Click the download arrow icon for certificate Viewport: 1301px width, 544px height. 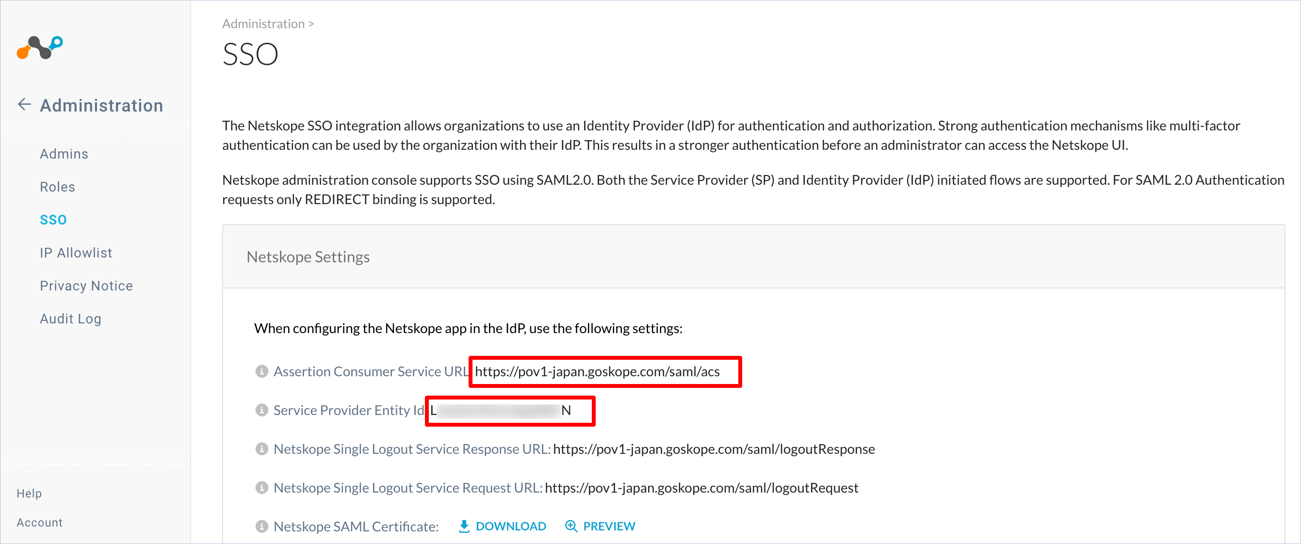[x=464, y=527]
